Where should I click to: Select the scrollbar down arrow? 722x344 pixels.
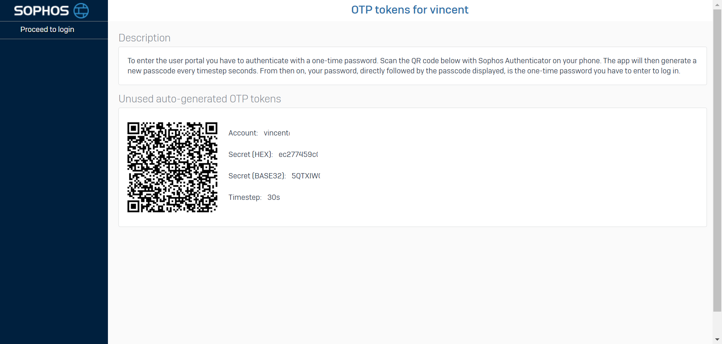click(x=717, y=340)
